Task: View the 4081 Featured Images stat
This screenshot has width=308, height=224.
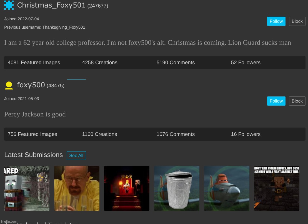Action: [x=34, y=63]
